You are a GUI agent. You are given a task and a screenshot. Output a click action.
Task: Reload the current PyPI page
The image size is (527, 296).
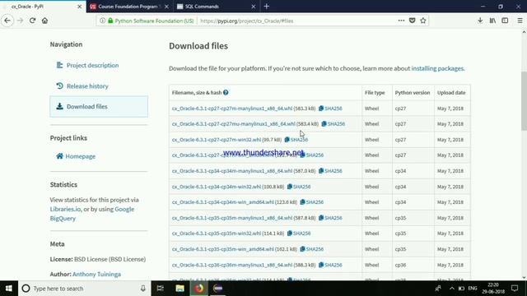pyautogui.click(x=32, y=21)
